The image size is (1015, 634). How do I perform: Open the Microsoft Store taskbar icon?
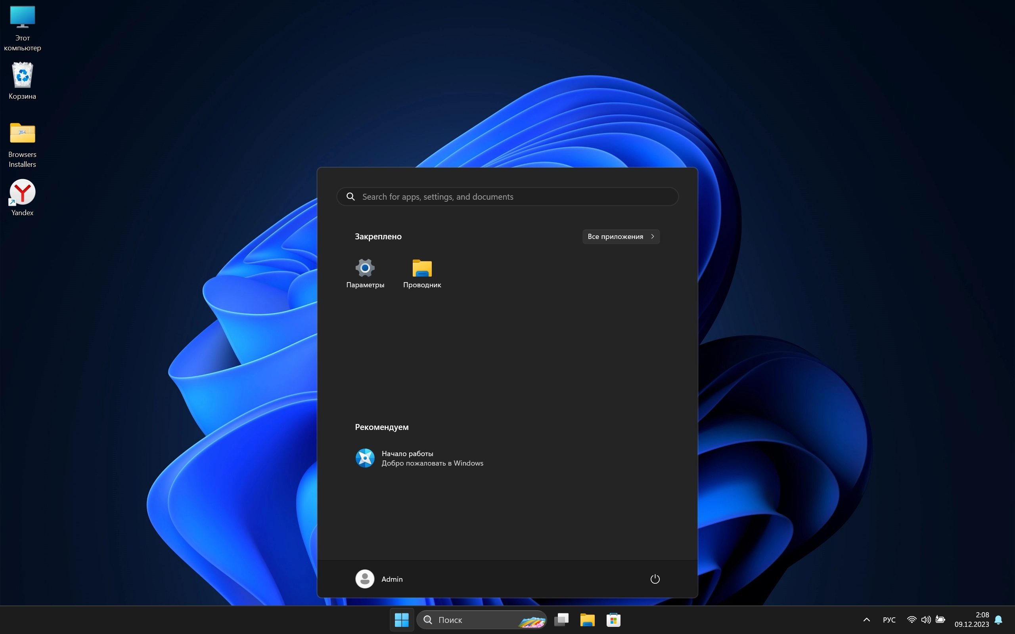pos(613,619)
